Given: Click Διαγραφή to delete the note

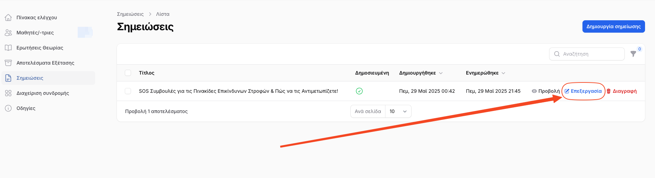Looking at the screenshot, I should click(x=622, y=91).
